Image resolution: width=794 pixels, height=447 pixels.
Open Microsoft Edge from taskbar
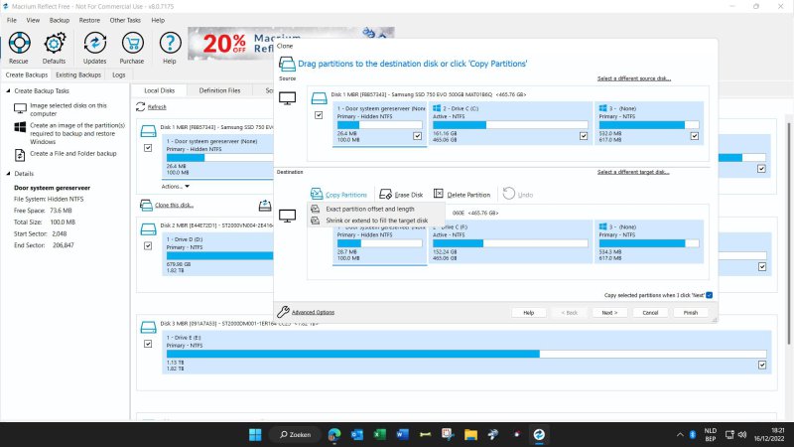pyautogui.click(x=334, y=434)
